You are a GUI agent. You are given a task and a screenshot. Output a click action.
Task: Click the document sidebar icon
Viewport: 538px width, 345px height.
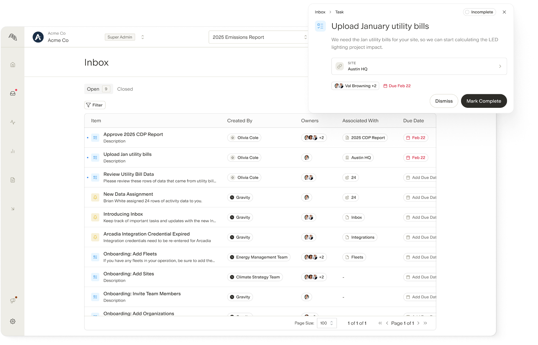click(x=13, y=180)
